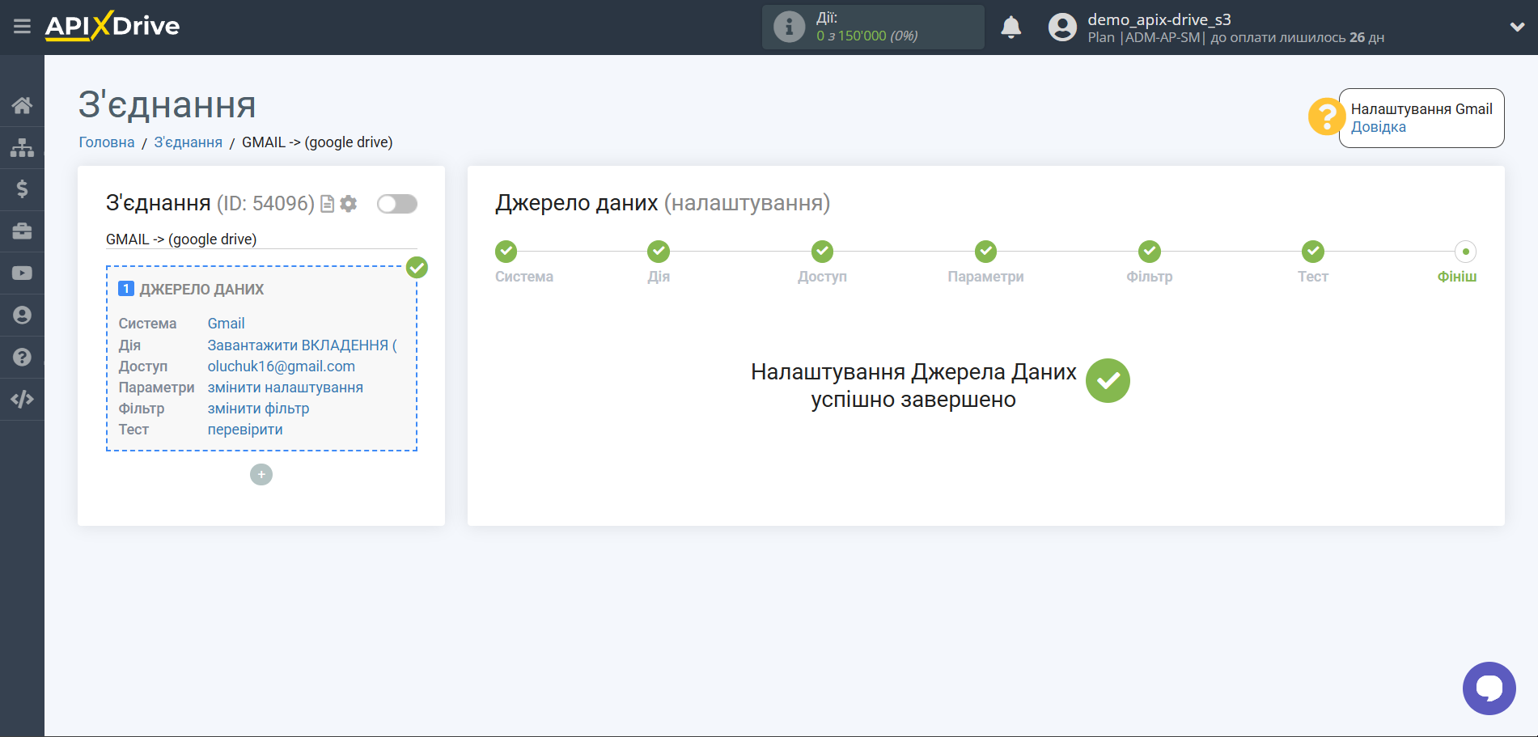
Task: Go to the Головна breadcrumb
Action: [107, 142]
